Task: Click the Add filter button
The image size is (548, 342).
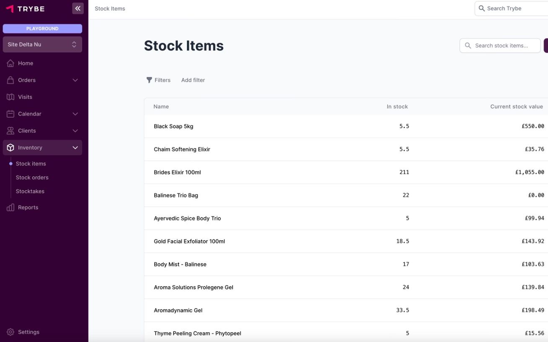Action: tap(193, 80)
